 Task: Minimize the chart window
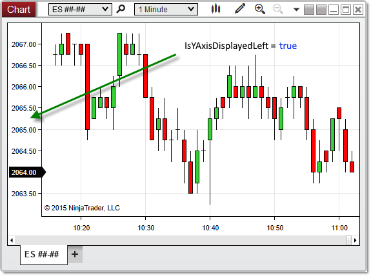pos(334,10)
